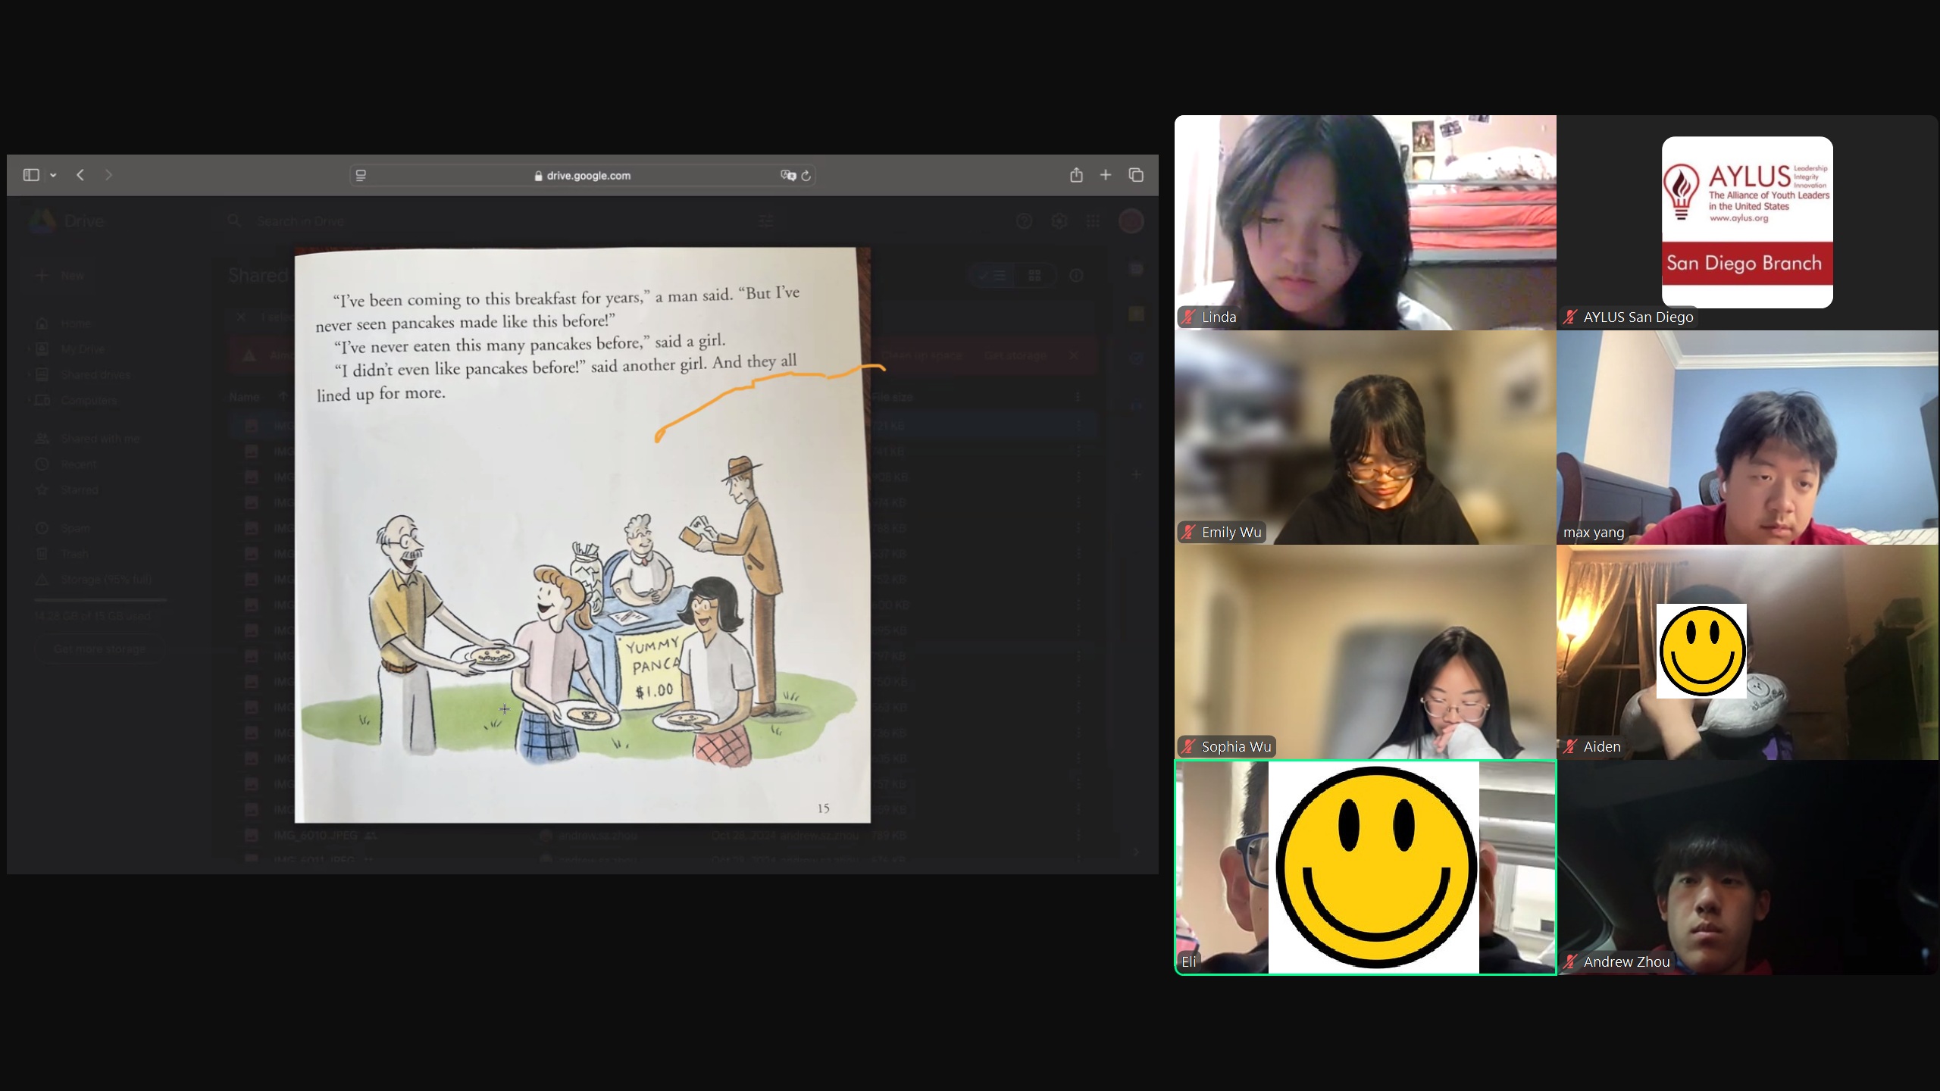Expand the Computers tree arrow
The height and width of the screenshot is (1091, 1940).
(29, 400)
